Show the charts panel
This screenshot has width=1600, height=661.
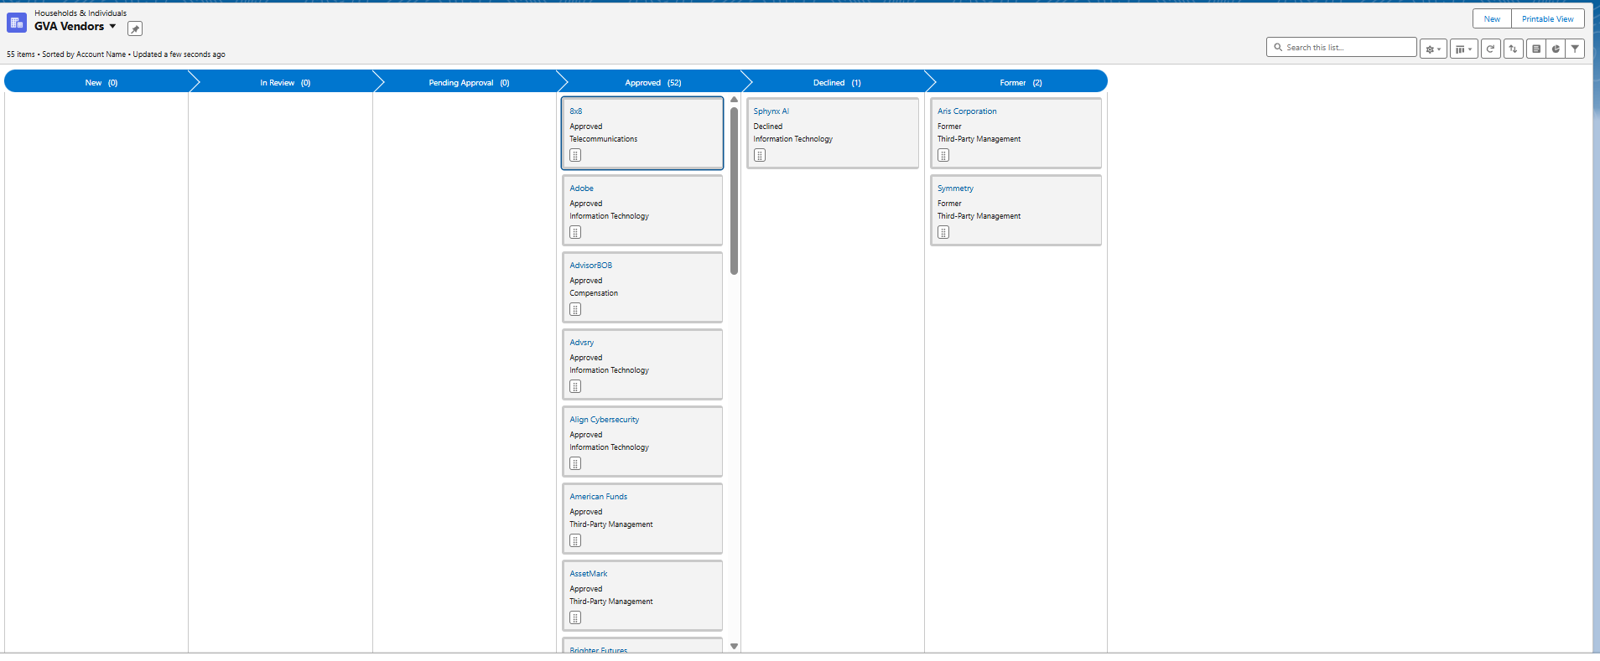point(1556,49)
